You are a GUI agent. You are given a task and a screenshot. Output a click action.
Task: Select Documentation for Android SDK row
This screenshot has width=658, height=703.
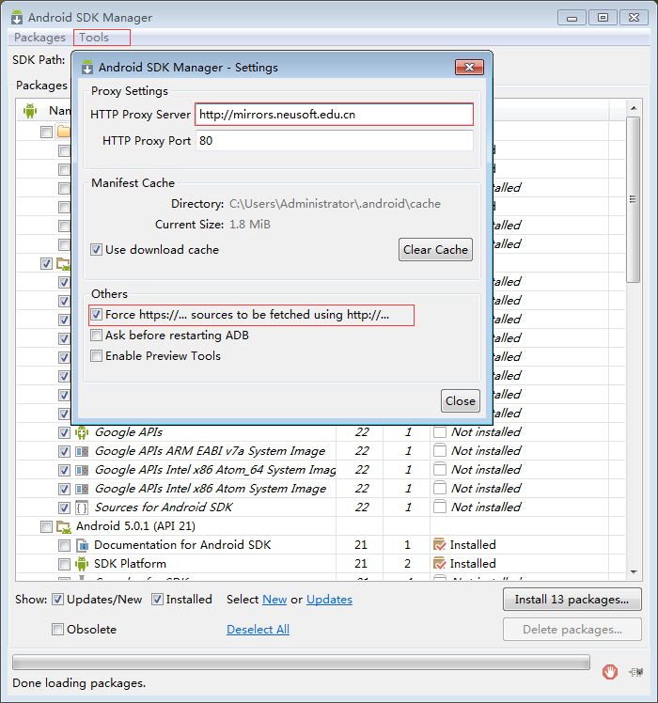pyautogui.click(x=182, y=545)
